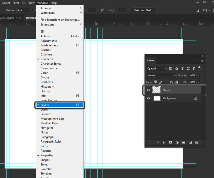Click Background layer lock icon

tap(196, 98)
